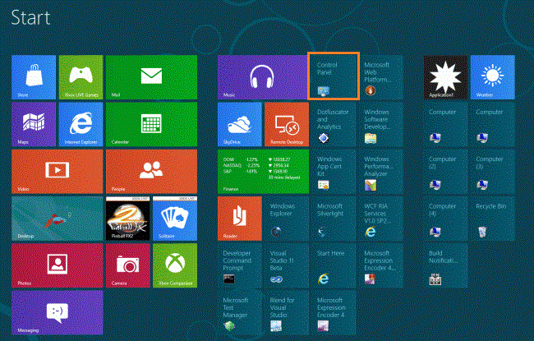Open Microsoft Web Platform tile
The height and width of the screenshot is (341, 534).
(381, 77)
